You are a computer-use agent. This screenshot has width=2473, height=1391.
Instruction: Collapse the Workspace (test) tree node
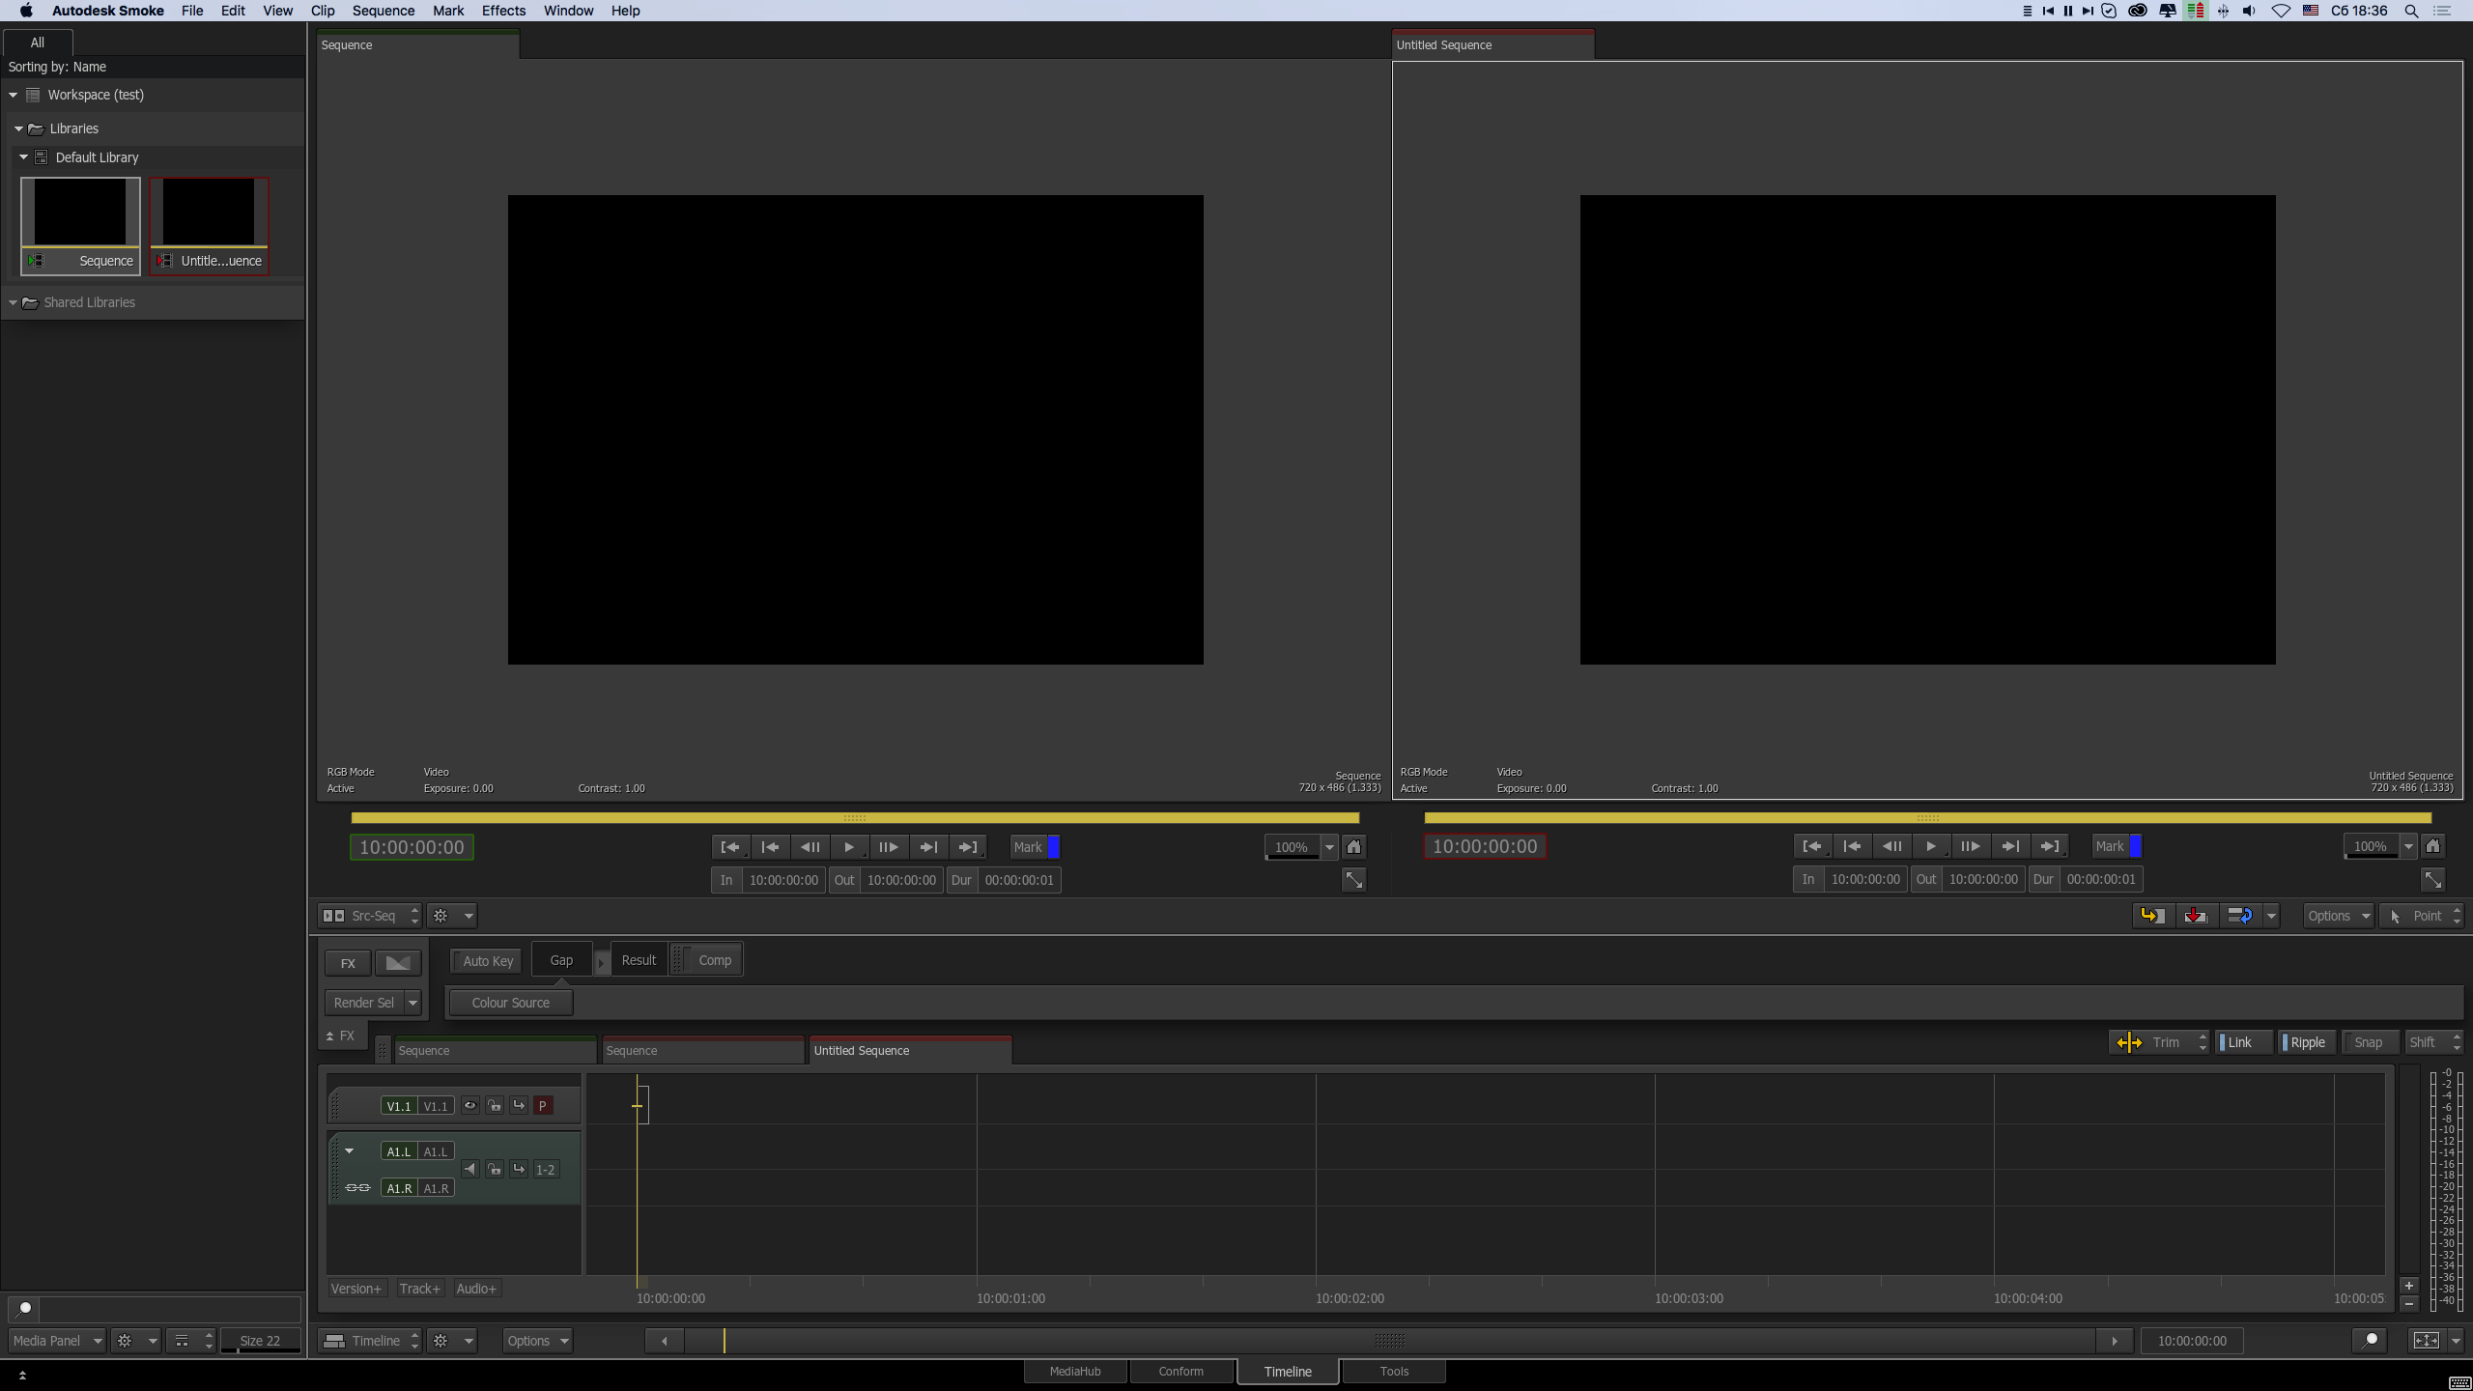(x=14, y=95)
